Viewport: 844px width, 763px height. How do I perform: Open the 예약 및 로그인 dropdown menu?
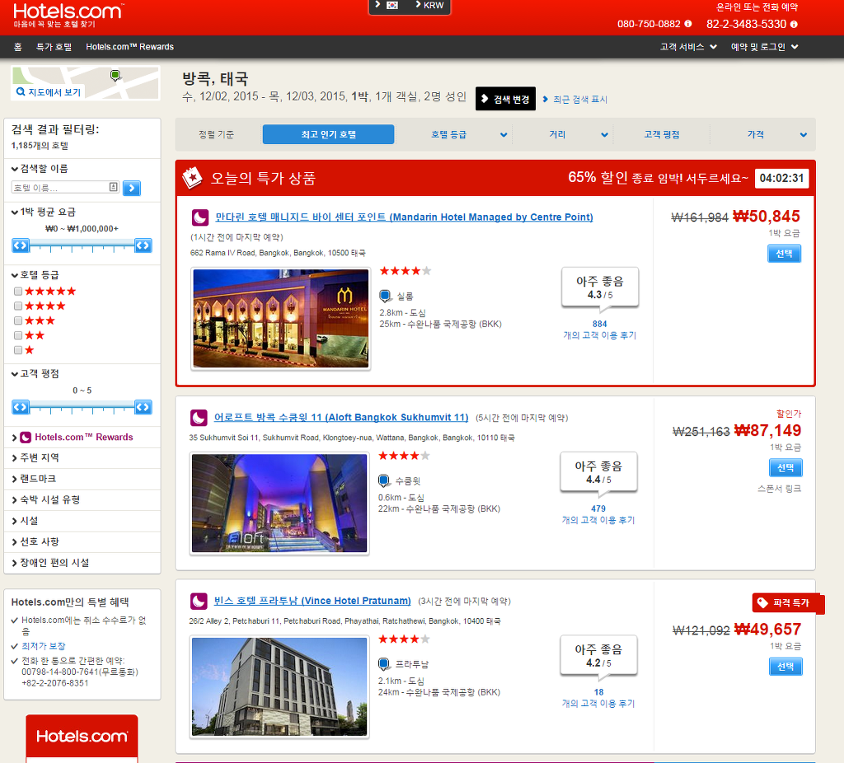[764, 47]
